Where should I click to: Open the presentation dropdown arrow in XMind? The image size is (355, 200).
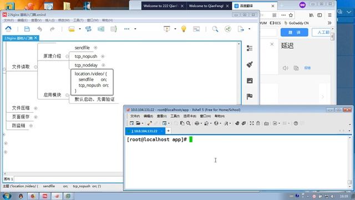[175, 29]
